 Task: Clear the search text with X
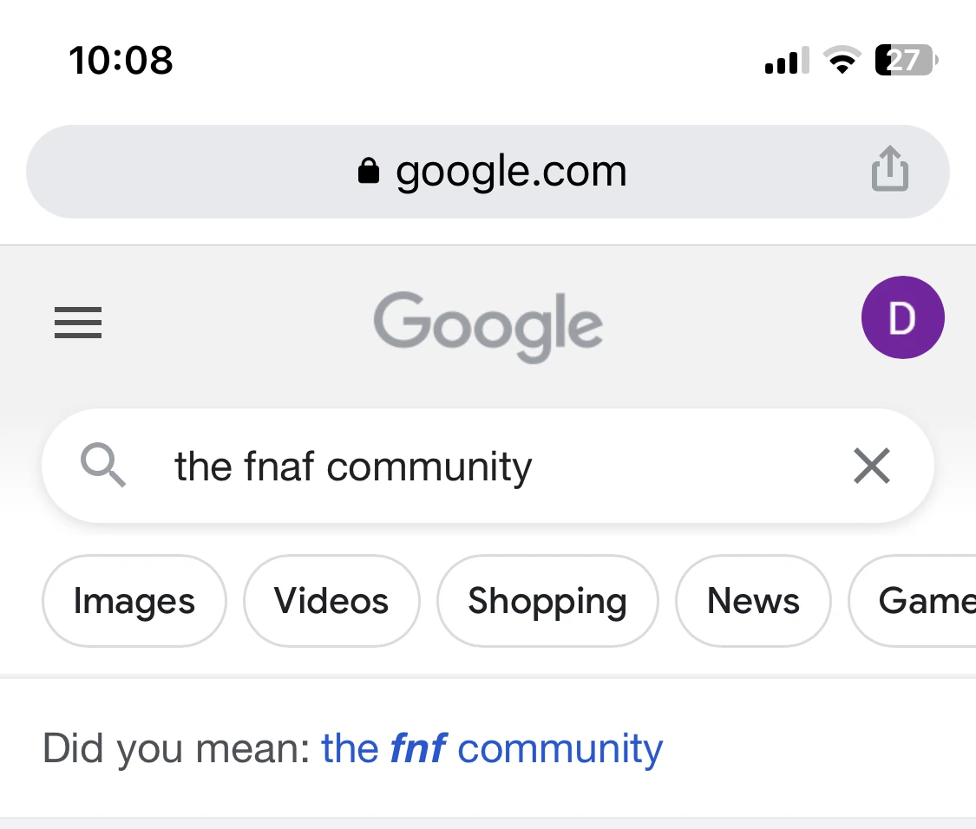coord(872,467)
